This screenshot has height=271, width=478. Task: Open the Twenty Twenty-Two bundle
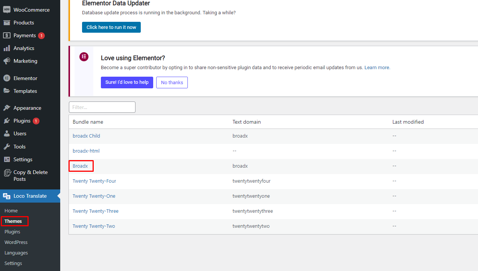pos(94,226)
